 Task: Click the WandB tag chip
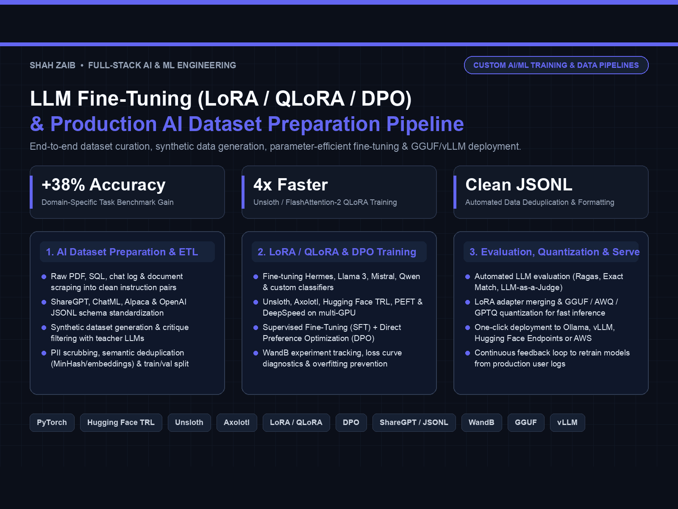coord(481,422)
